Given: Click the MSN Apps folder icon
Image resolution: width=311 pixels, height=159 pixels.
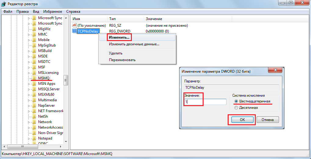Looking at the screenshot, I should 34,84.
